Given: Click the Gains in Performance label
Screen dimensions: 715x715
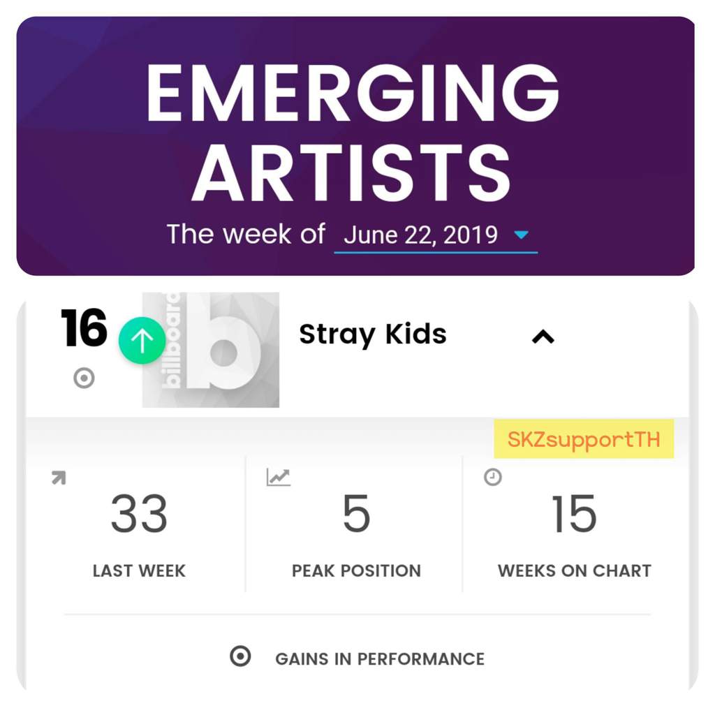Looking at the screenshot, I should tap(379, 659).
